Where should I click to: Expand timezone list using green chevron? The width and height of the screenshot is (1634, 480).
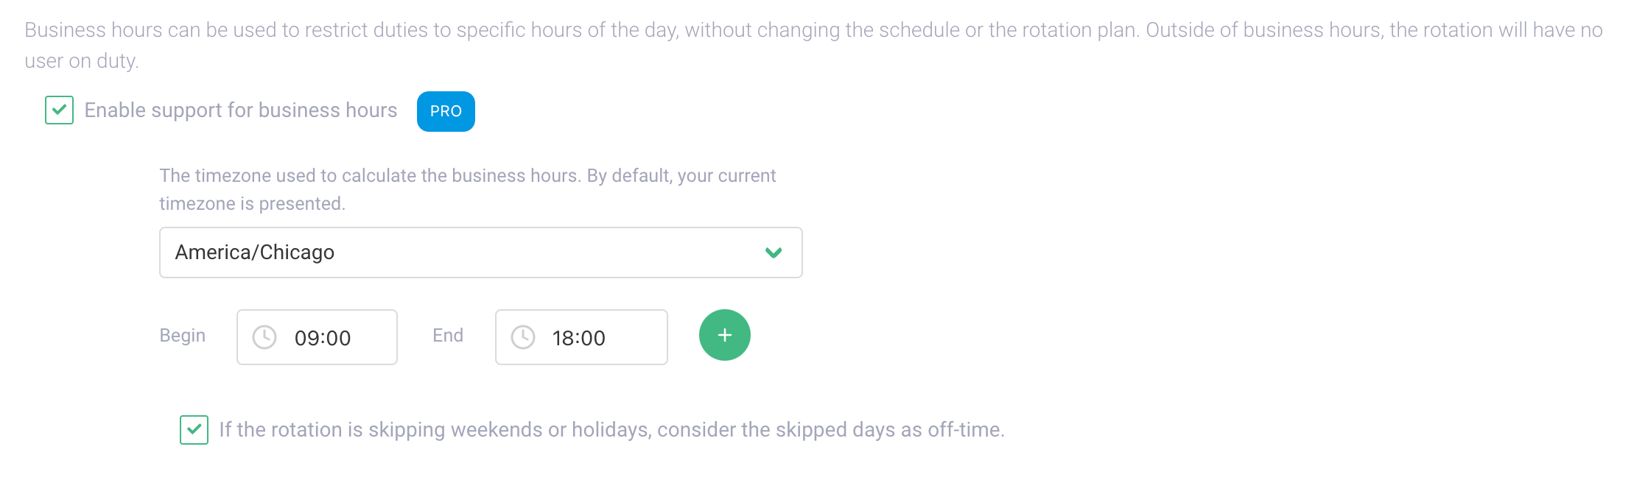point(773,253)
